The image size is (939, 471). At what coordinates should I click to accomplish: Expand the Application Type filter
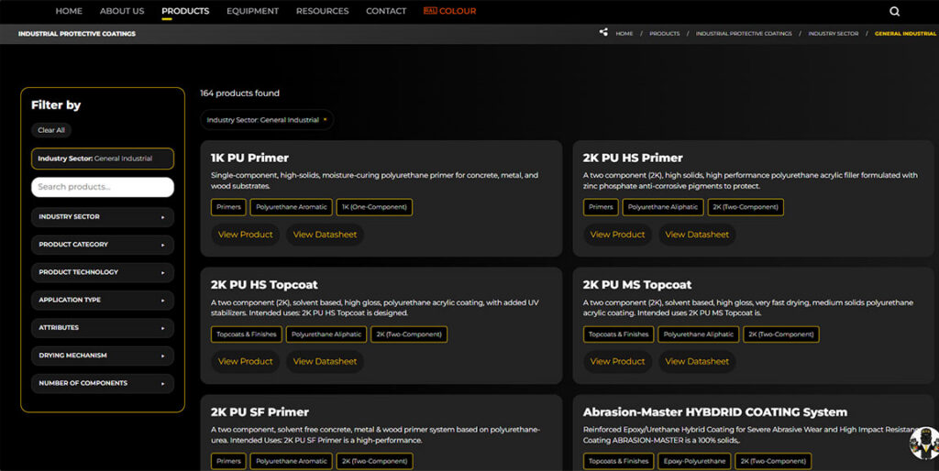[103, 300]
